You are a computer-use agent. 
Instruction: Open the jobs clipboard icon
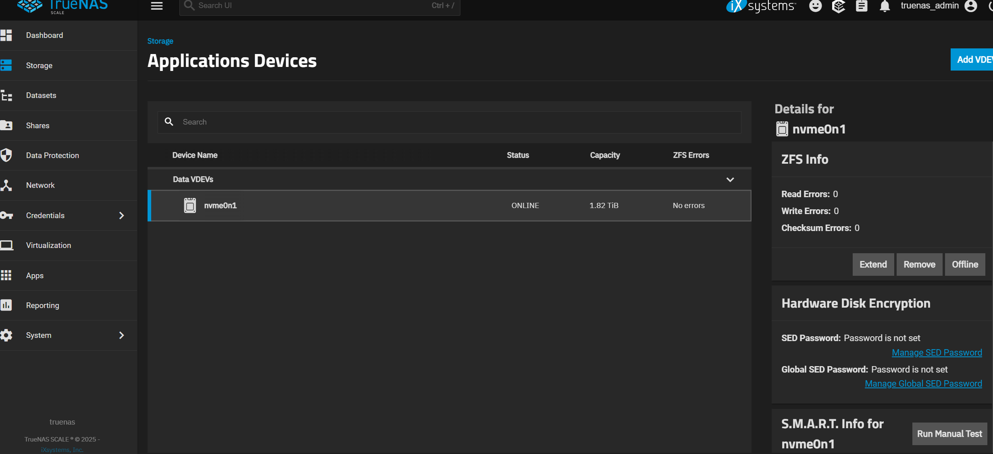tap(862, 6)
